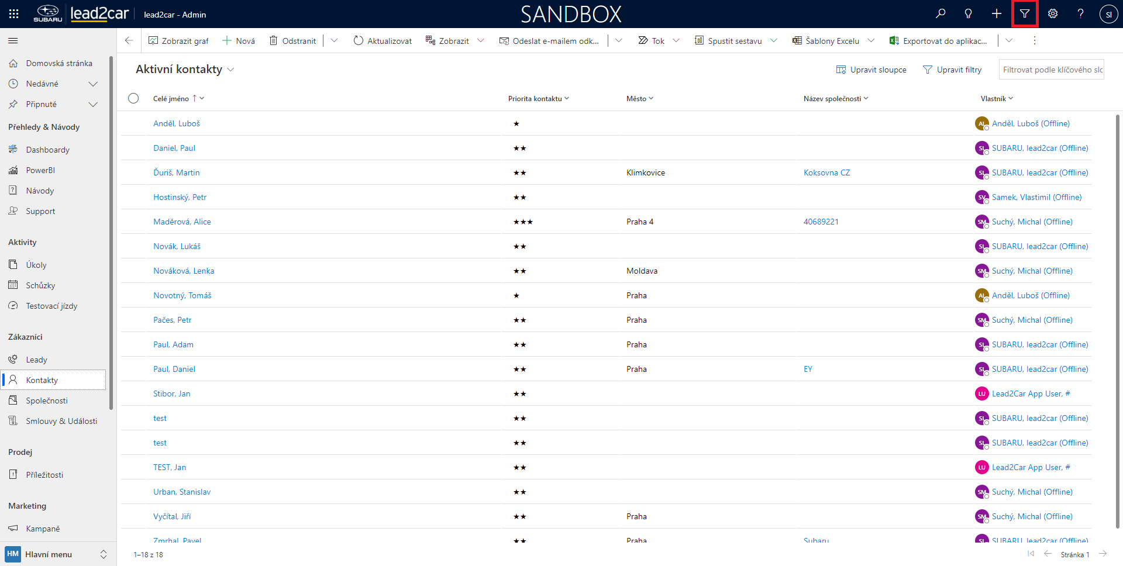Click the search magnifier icon
Screen dimensions: 1123x566
tap(940, 14)
